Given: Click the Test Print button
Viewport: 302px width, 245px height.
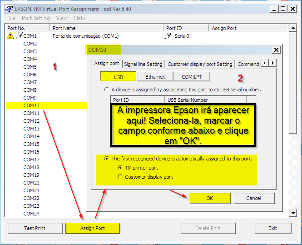Looking at the screenshot, I should tap(35, 228).
